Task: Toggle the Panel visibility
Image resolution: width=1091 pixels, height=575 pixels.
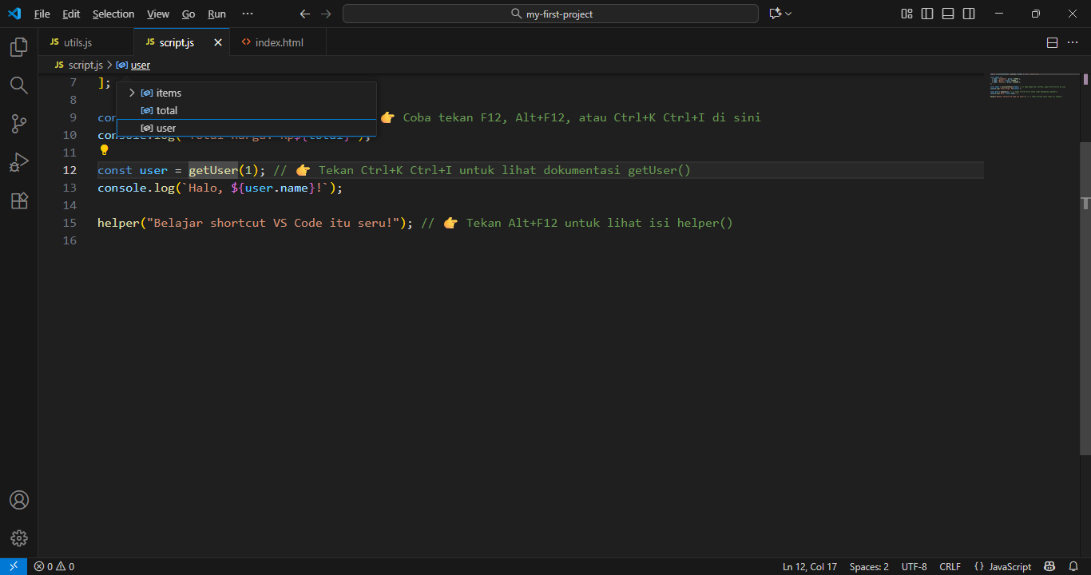Action: click(947, 14)
